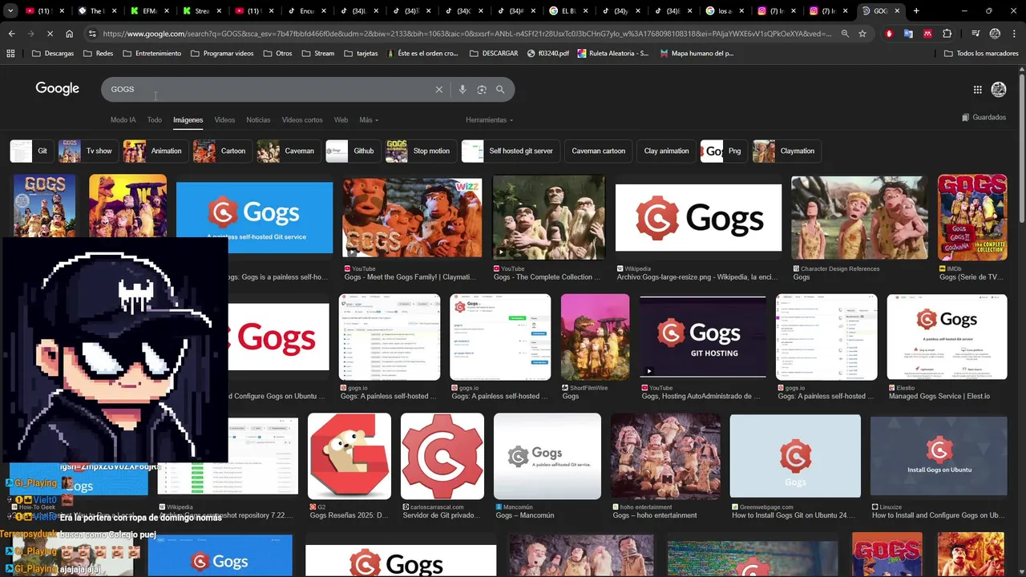Viewport: 1026px width, 577px height.
Task: Filter by the Stop motion chip
Action: [420, 151]
